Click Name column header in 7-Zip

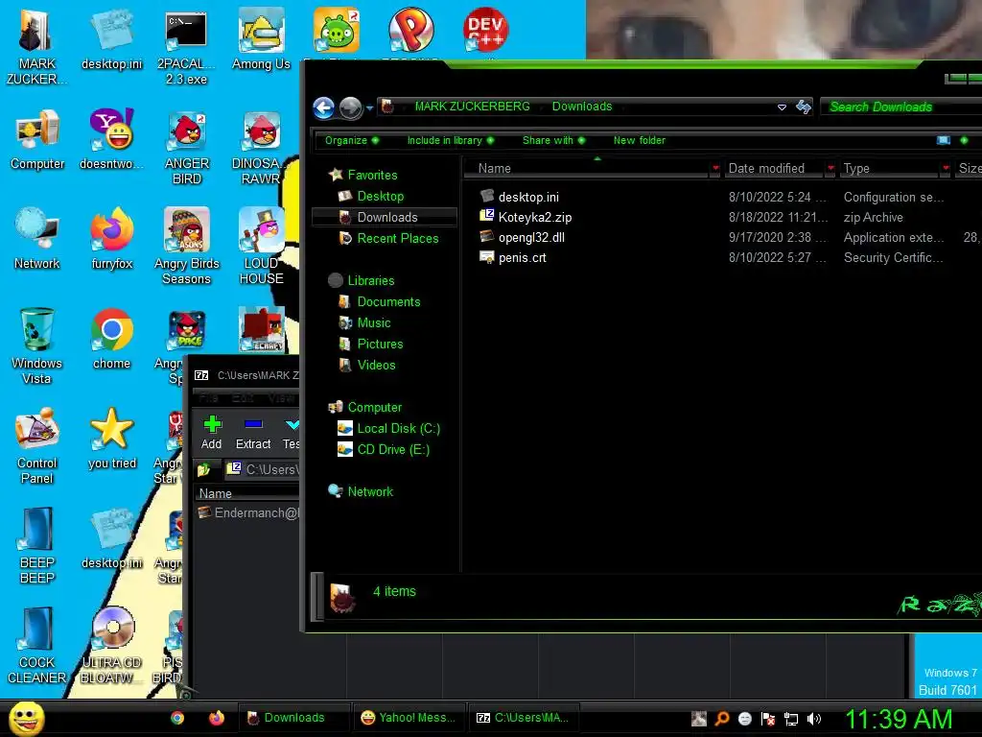coord(248,493)
